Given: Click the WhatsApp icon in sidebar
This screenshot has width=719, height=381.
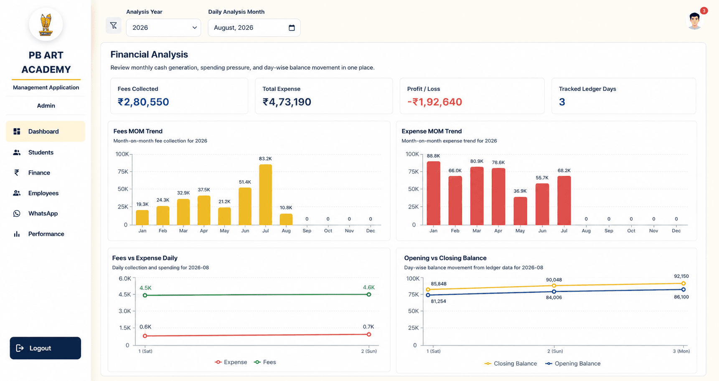Looking at the screenshot, I should pos(17,213).
